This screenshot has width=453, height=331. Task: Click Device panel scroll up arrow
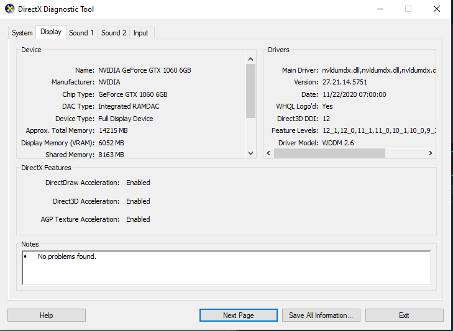pyautogui.click(x=251, y=59)
